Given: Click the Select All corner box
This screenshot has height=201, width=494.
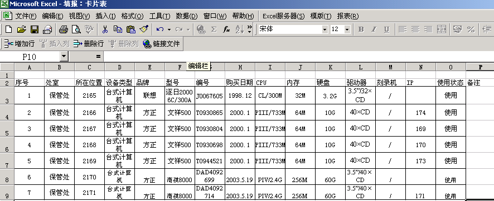Looking at the screenshot, I should click(x=7, y=67).
